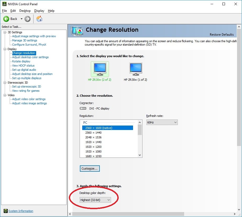Open the Display menu
The image size is (242, 217).
tap(39, 11)
